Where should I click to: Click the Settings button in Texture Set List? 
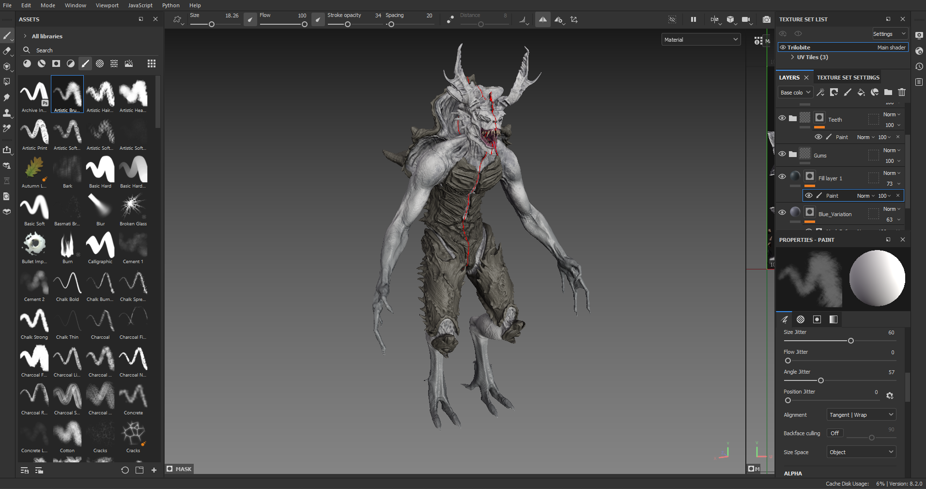point(889,34)
